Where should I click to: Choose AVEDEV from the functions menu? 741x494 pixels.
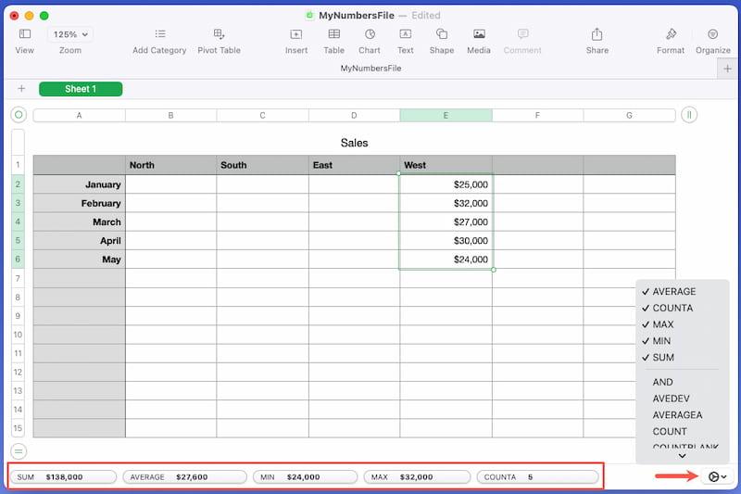(672, 399)
